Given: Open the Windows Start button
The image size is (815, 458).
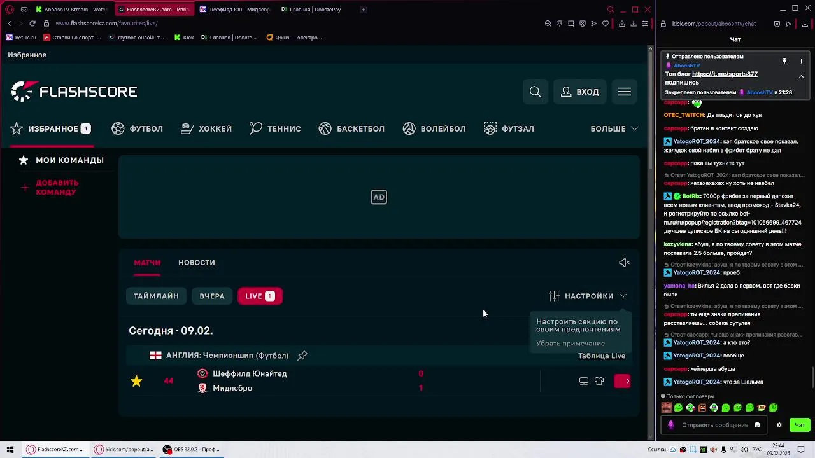Looking at the screenshot, I should (x=10, y=449).
